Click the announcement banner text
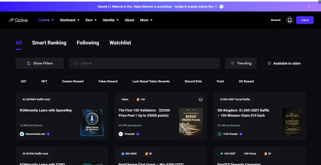Screen dimensions: 321x165 [x=158, y=6]
